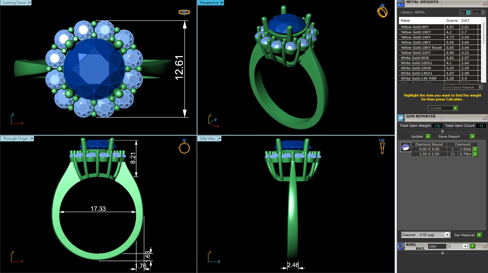Click the Side View viewport ring icon

pyautogui.click(x=382, y=146)
